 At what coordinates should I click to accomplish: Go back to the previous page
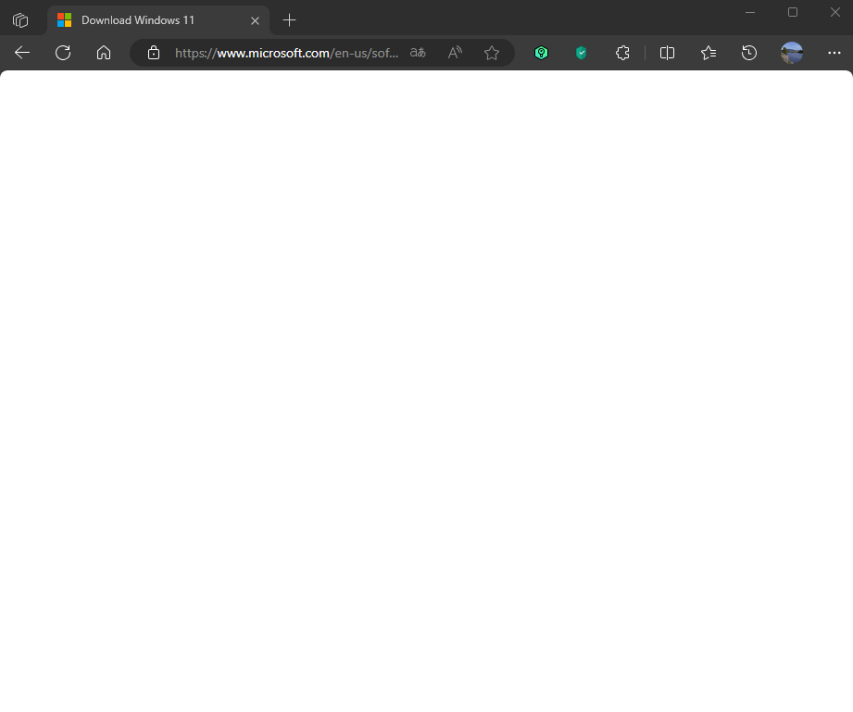(x=22, y=53)
